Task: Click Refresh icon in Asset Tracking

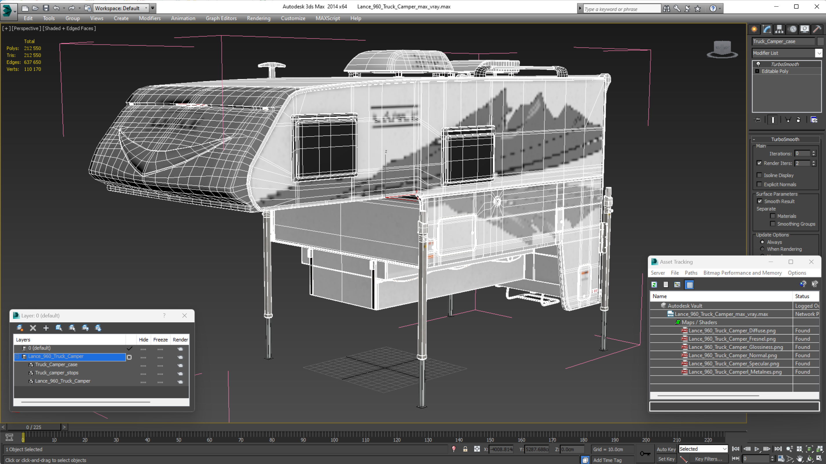Action: [654, 284]
